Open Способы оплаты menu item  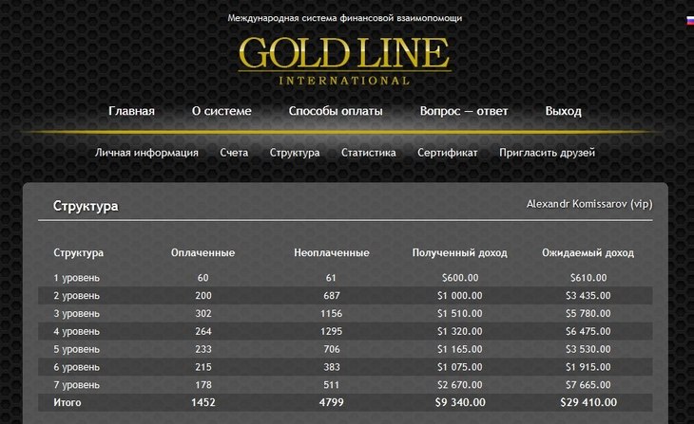[x=336, y=111]
